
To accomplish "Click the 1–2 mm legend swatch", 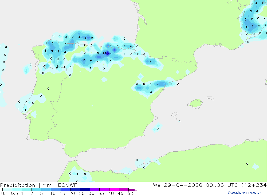I will [x=27, y=190].
